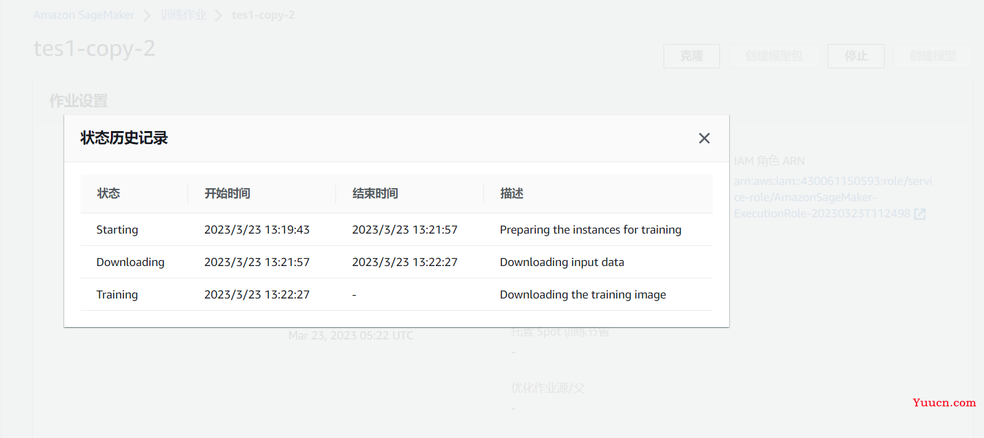Click the 创建模型包 button

[x=774, y=56]
